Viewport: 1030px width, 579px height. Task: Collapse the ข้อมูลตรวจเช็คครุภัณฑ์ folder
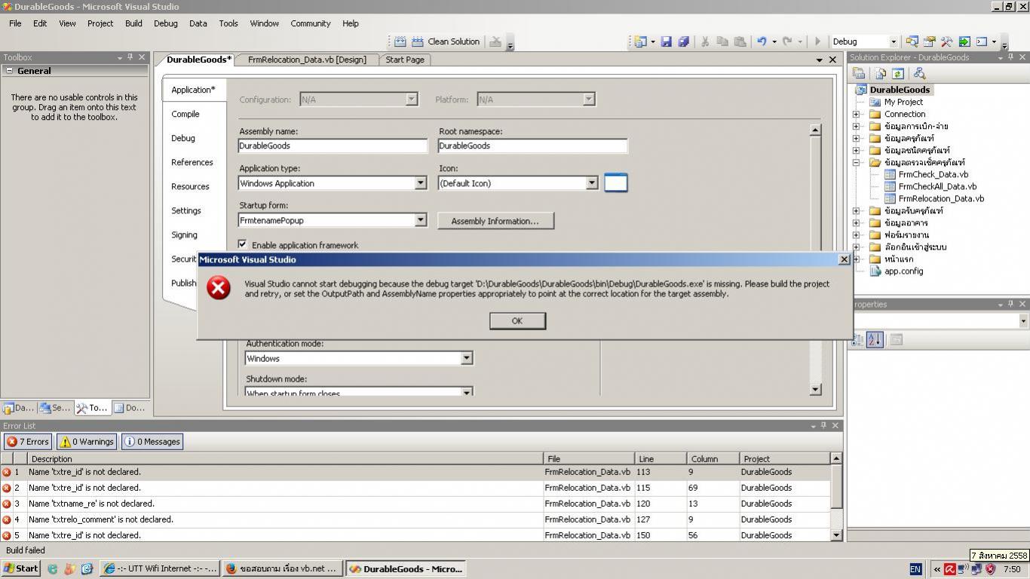[x=856, y=162]
